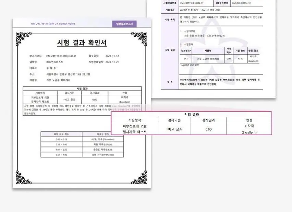This screenshot has width=292, height=212.
Task: Click '결 론' label in right report
Action: point(170,82)
